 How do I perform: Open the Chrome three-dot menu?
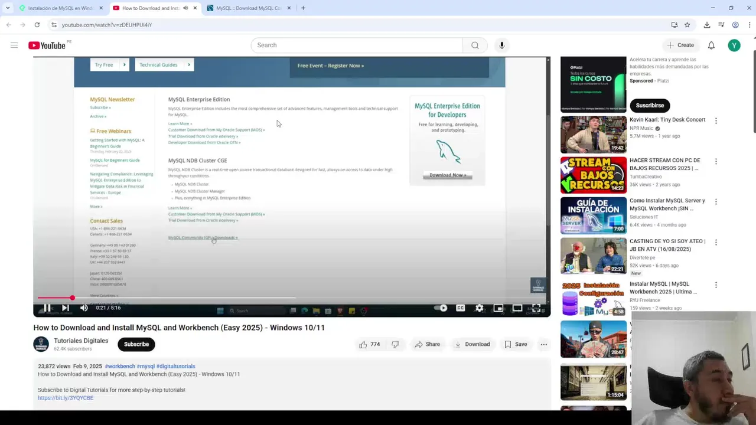coord(750,25)
